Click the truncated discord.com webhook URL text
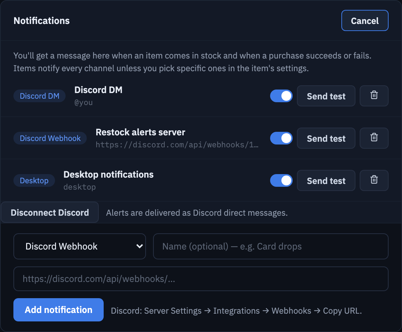The height and width of the screenshot is (332, 402). (x=177, y=145)
